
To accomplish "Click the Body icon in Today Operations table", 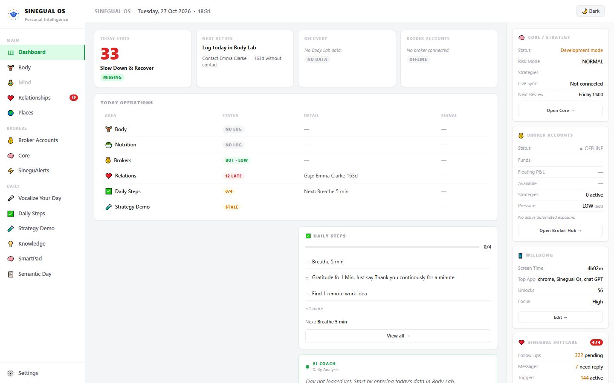I will (109, 129).
